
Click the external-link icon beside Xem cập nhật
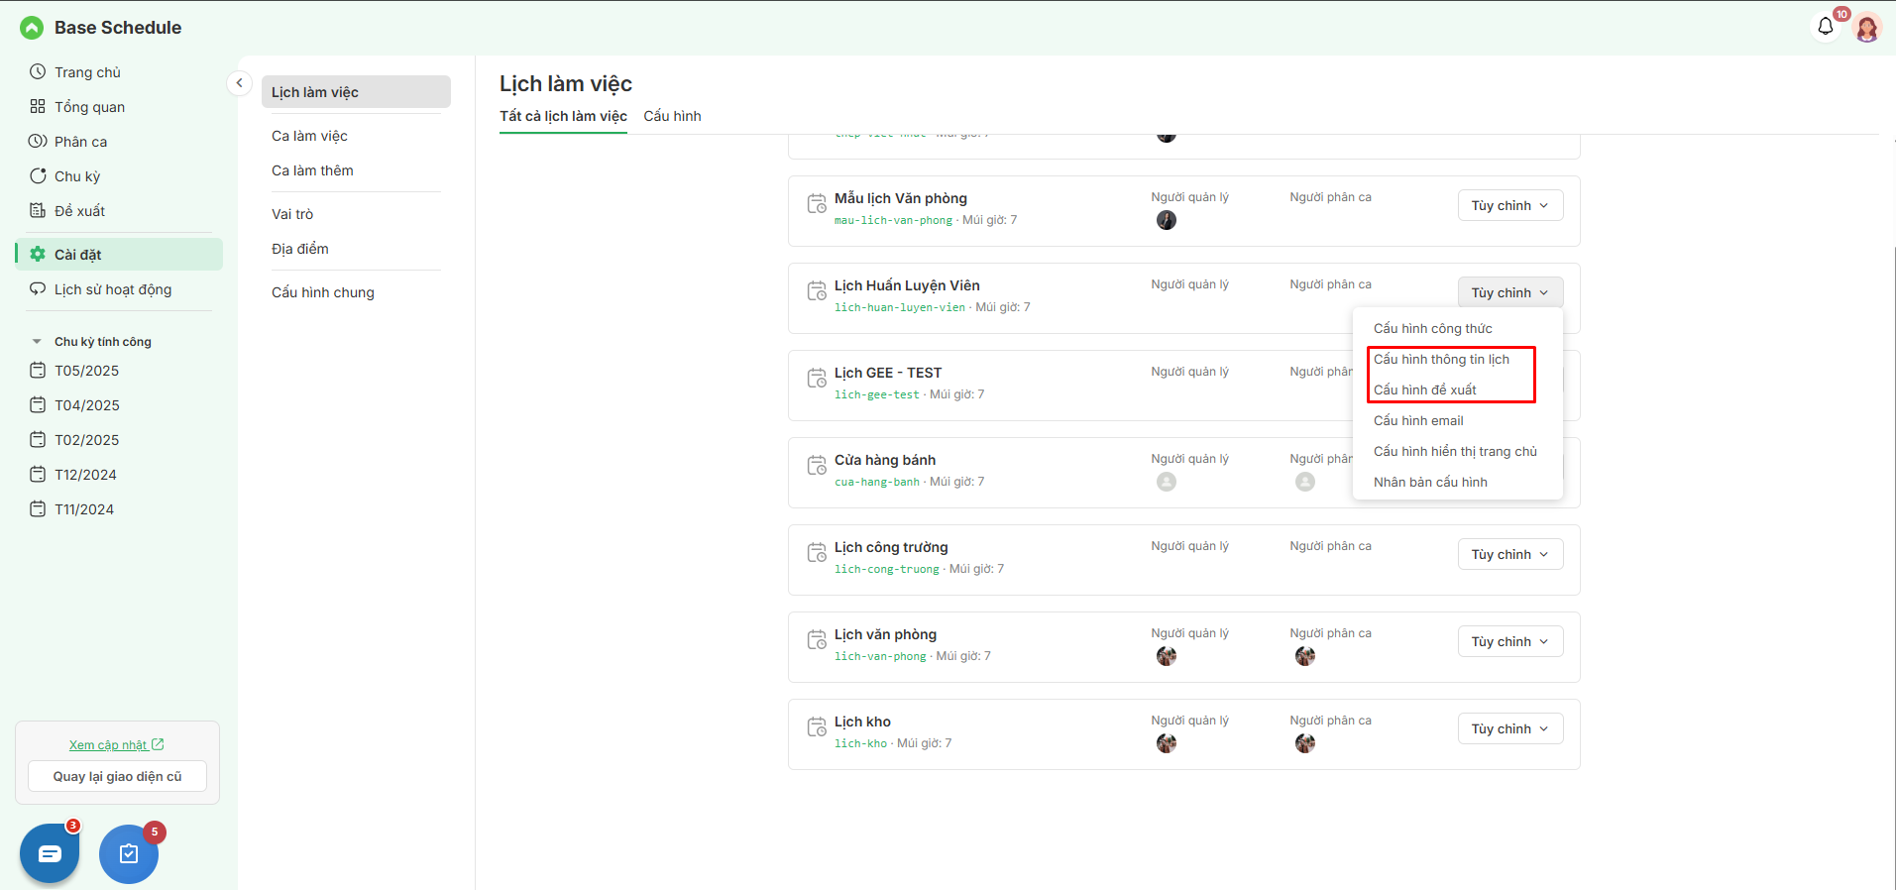[158, 744]
